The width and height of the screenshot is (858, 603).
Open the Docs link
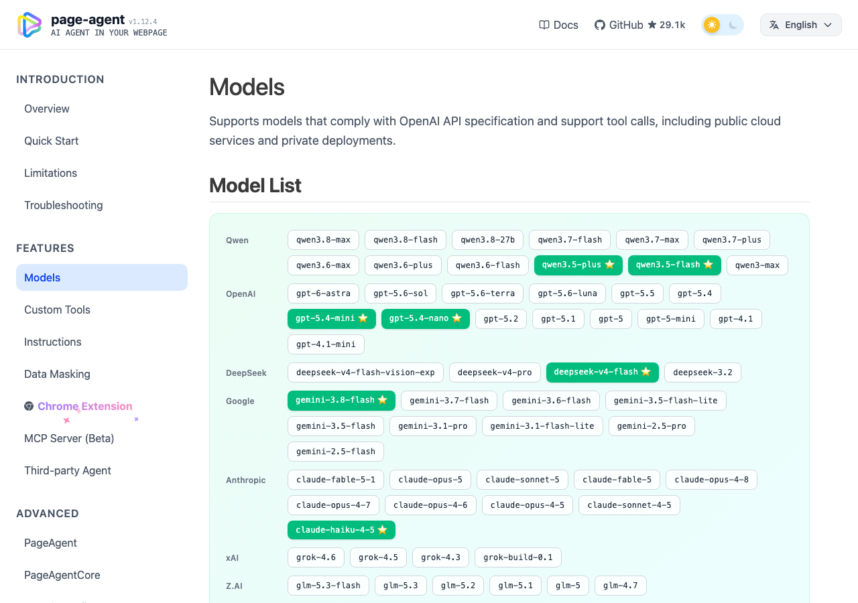(558, 25)
